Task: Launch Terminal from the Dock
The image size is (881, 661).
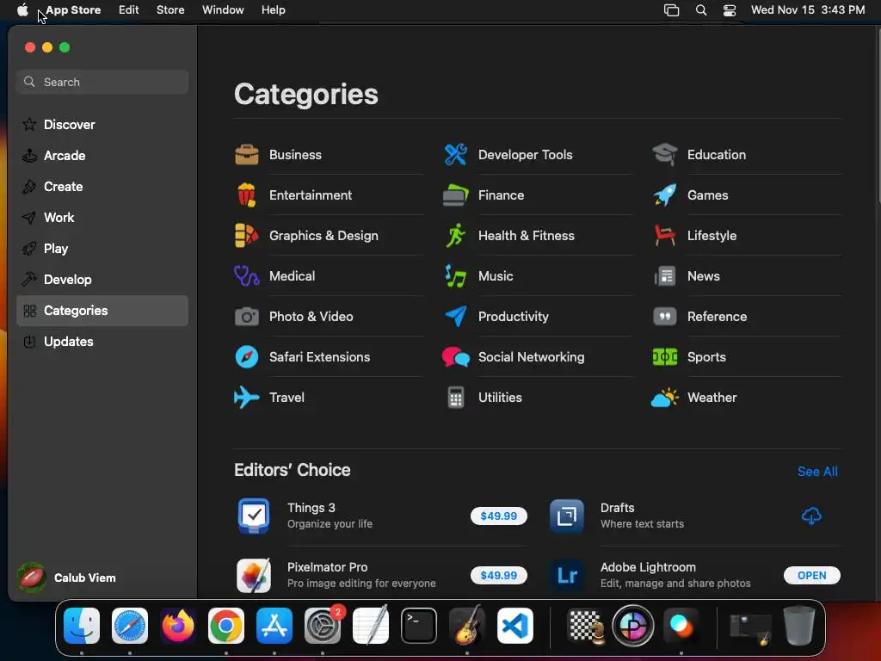Action: (x=419, y=626)
